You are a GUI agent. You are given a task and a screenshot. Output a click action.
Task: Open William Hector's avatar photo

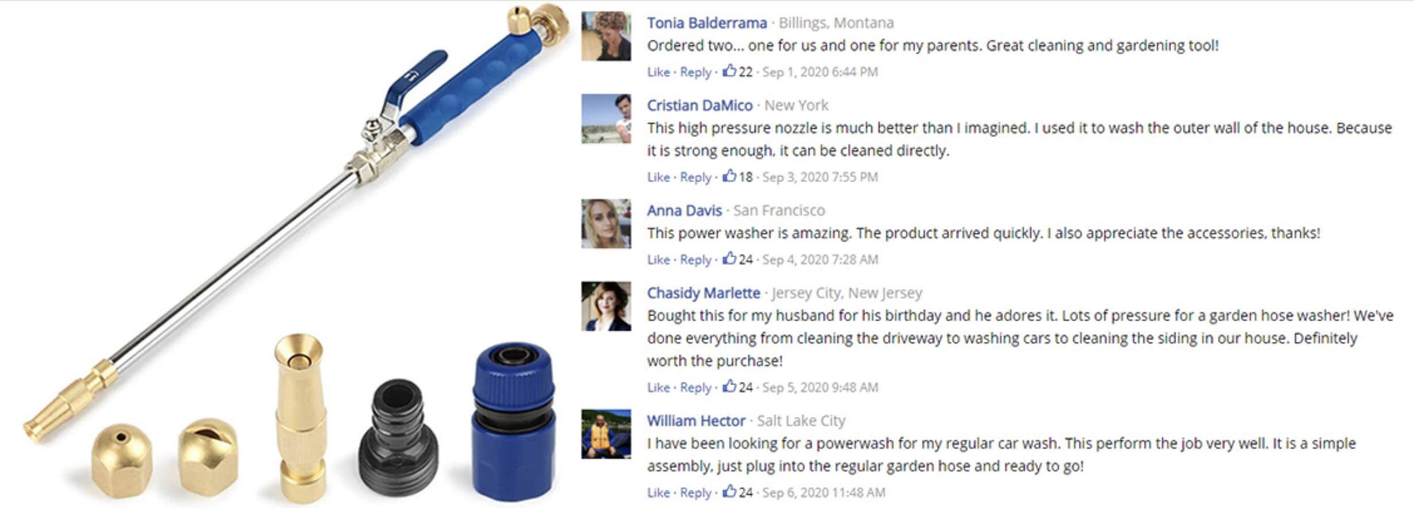pos(606,434)
